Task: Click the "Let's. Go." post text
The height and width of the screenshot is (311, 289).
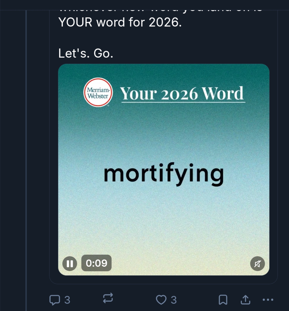Action: [x=86, y=53]
